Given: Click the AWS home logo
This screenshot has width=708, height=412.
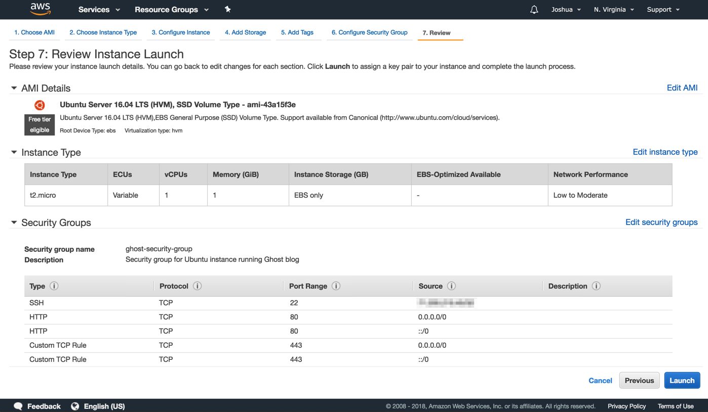Looking at the screenshot, I should (40, 9).
